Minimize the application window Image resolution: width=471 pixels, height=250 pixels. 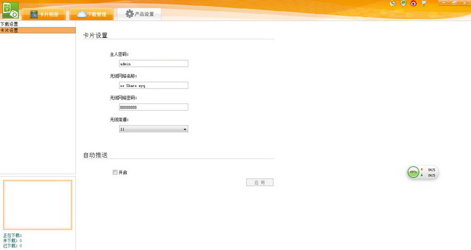click(x=444, y=3)
